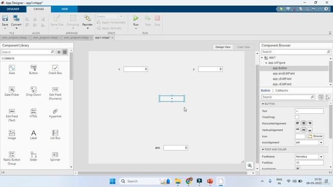The image size is (333, 187).
Task: Switch Component Library to grid view
Action: tap(65, 52)
